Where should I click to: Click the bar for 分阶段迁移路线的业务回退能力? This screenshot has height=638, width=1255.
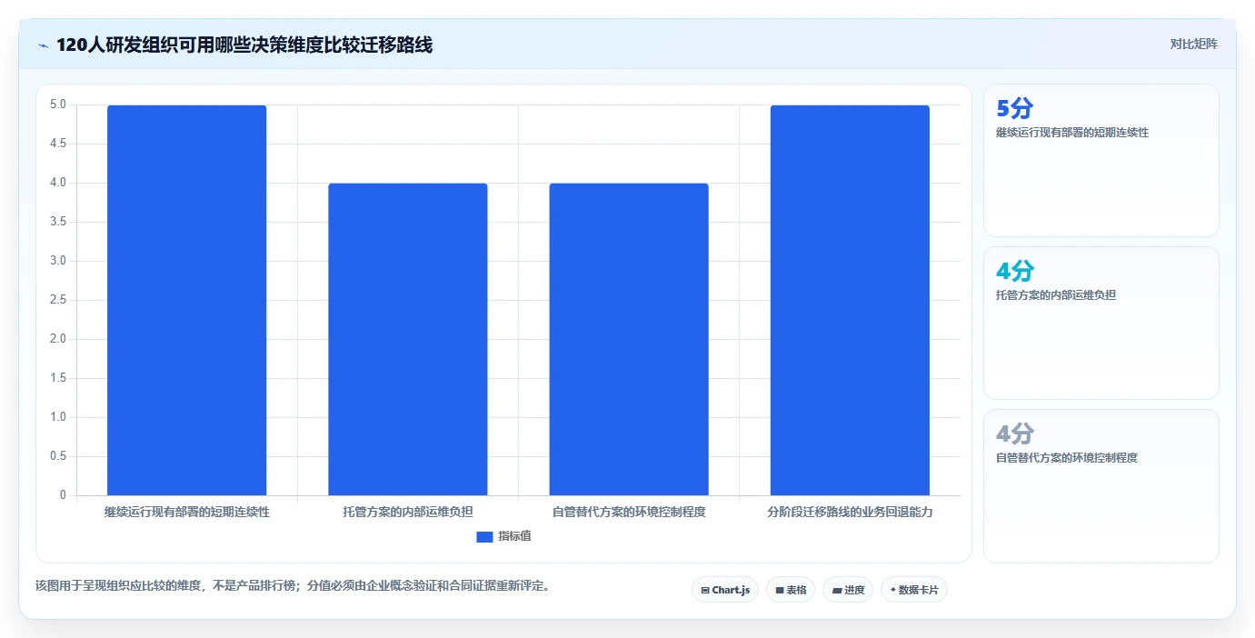click(850, 300)
